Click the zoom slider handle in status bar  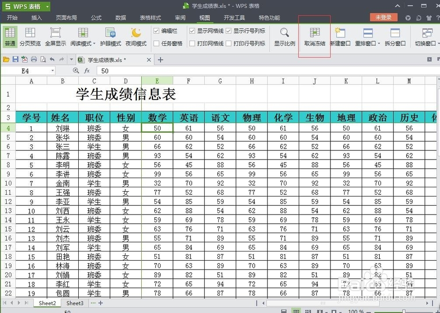404,311
